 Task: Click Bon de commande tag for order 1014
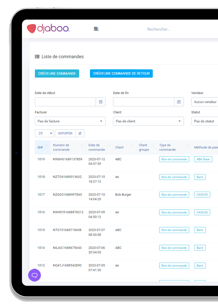pos(174,248)
